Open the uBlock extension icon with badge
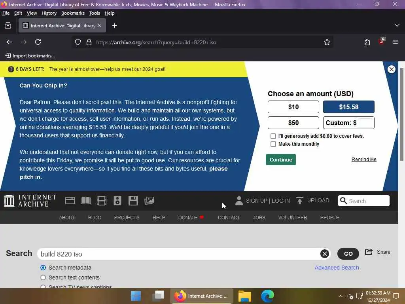Viewport: 405px width, 304px height. (382, 41)
